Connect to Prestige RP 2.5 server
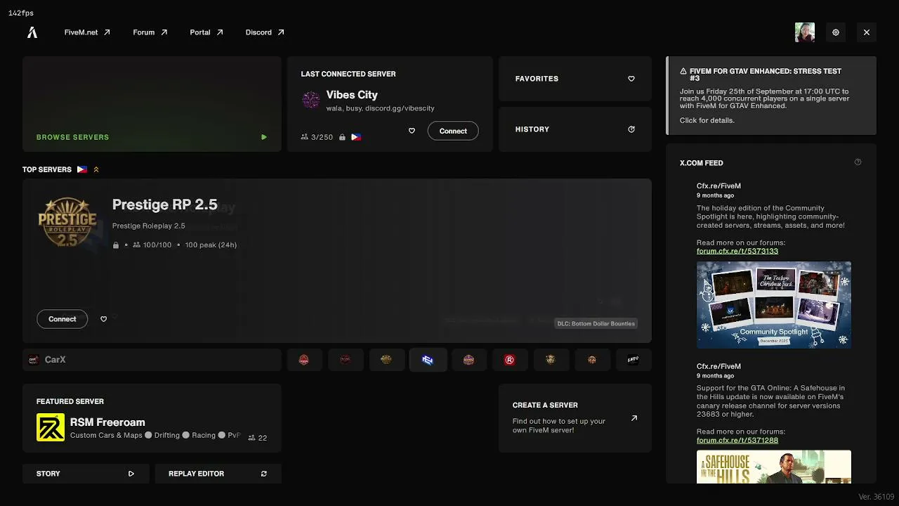Viewport: 899px width, 506px height. [x=63, y=319]
